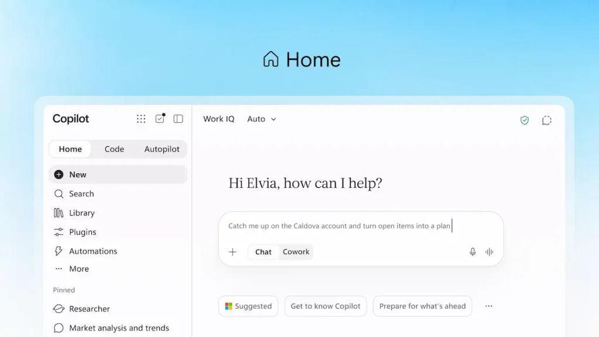Image resolution: width=599 pixels, height=337 pixels.
Task: Start dictation with the microphone icon
Action: click(x=473, y=252)
